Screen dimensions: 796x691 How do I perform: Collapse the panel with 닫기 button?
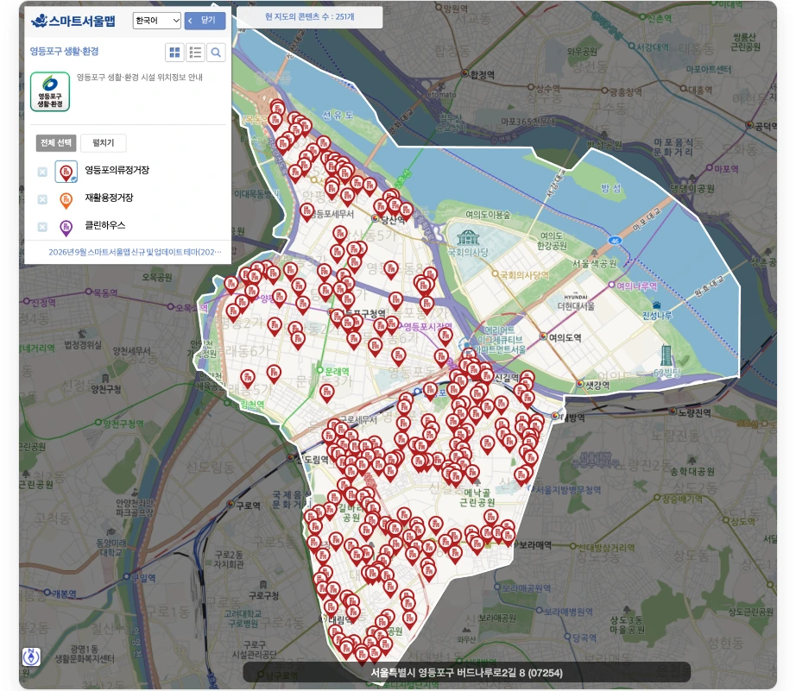205,21
